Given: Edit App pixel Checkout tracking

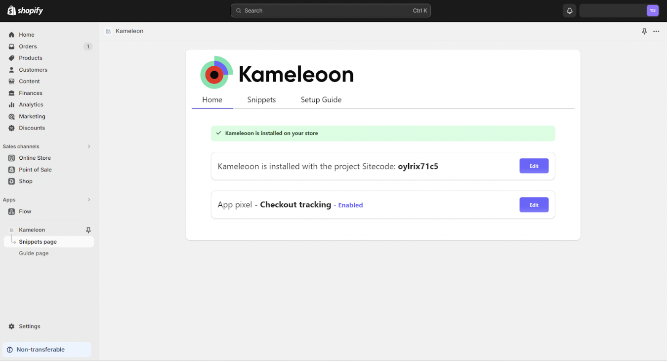Looking at the screenshot, I should click(x=534, y=205).
